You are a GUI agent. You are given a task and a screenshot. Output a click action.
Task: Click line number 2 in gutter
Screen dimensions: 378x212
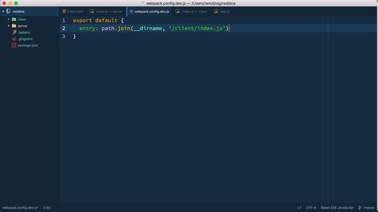pyautogui.click(x=64, y=28)
